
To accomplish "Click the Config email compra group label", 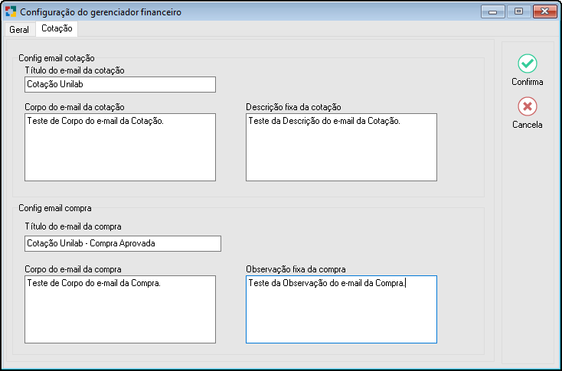I will [55, 208].
